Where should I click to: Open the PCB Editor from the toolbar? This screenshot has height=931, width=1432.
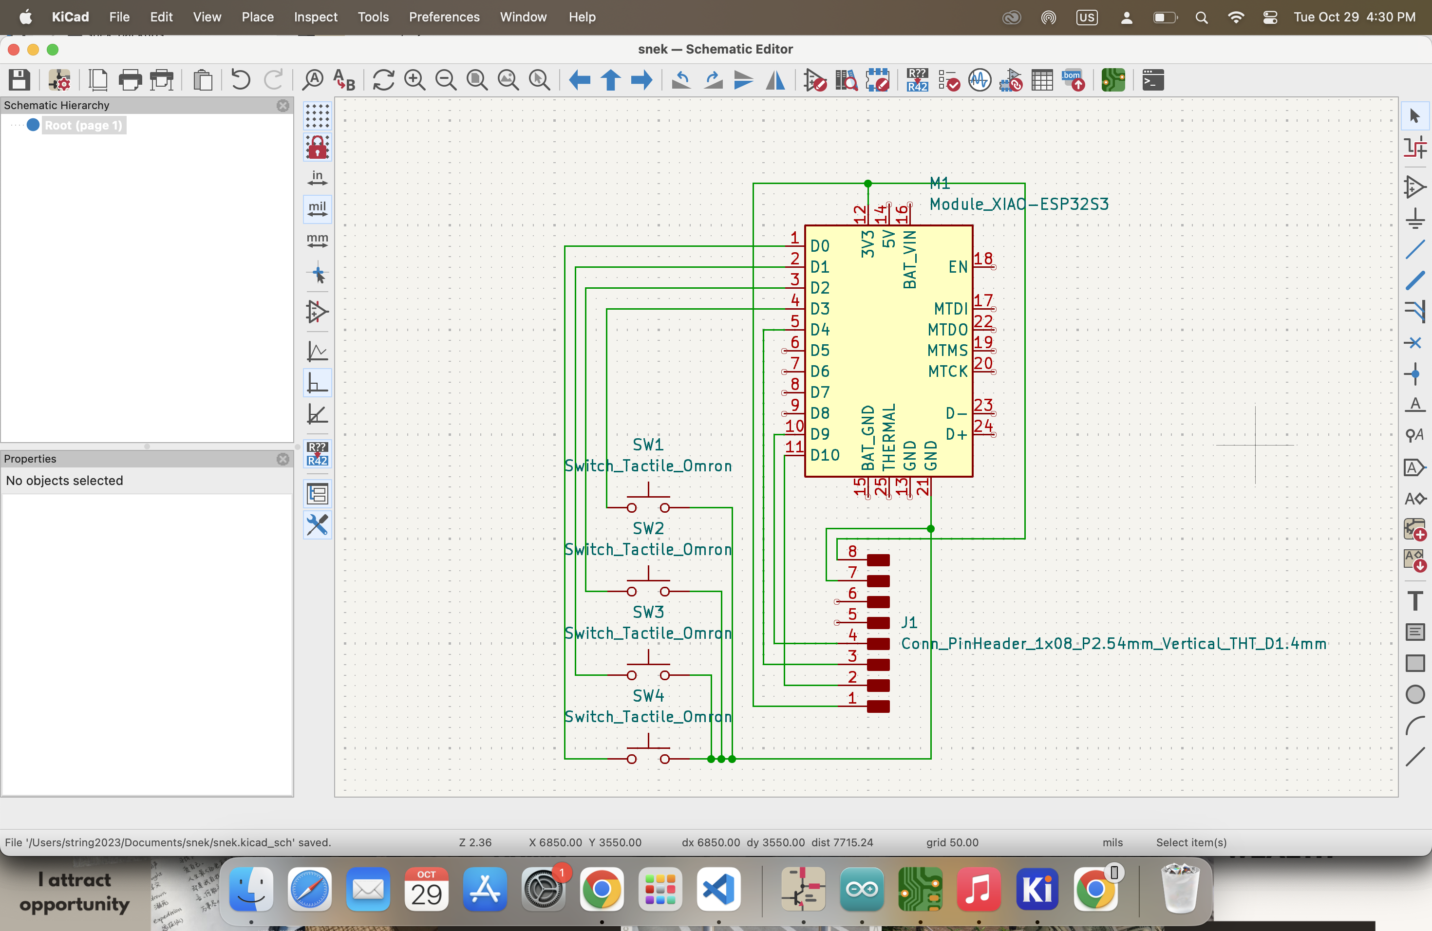(x=1113, y=80)
